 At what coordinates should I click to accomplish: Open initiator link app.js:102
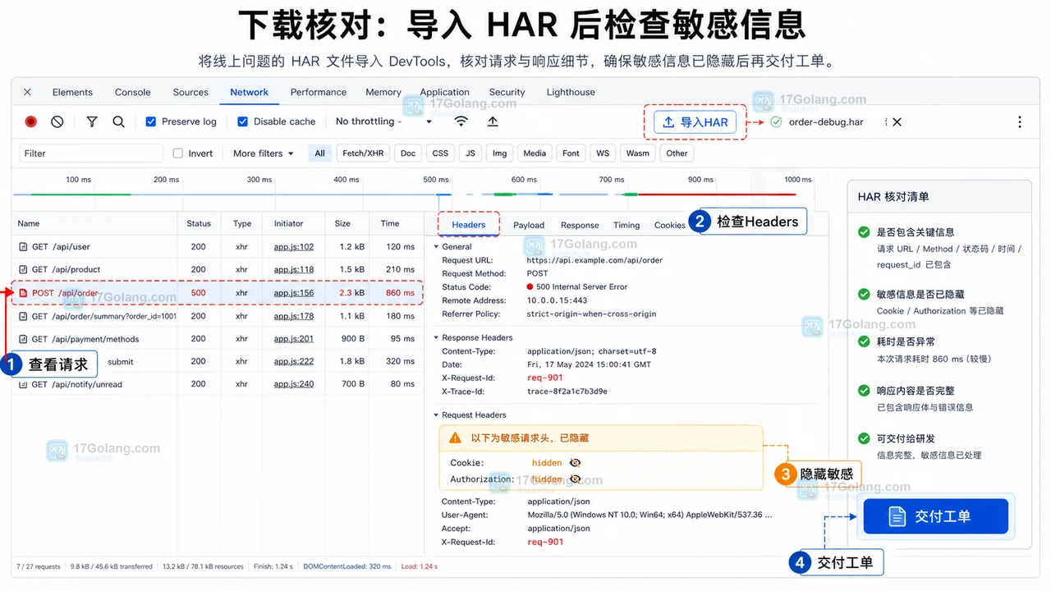coord(294,246)
